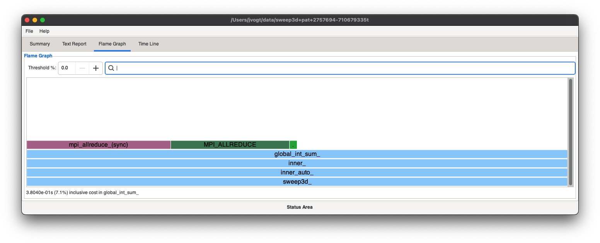600x243 pixels.
Task: Click the flame graph vertical scrollbar
Action: (x=570, y=132)
